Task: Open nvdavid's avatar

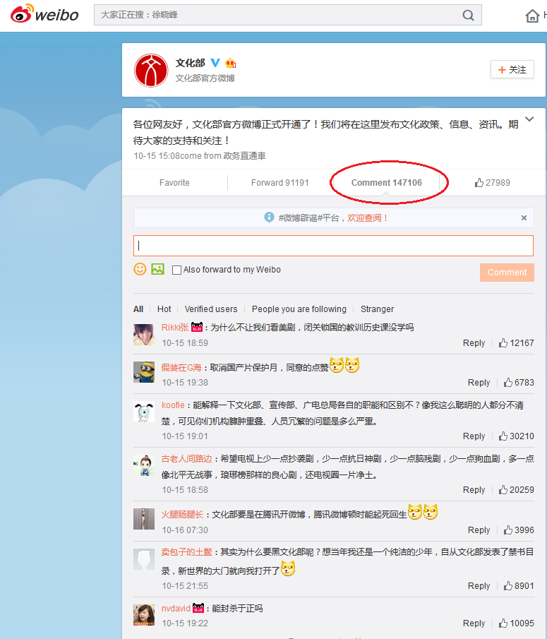Action: (x=144, y=615)
